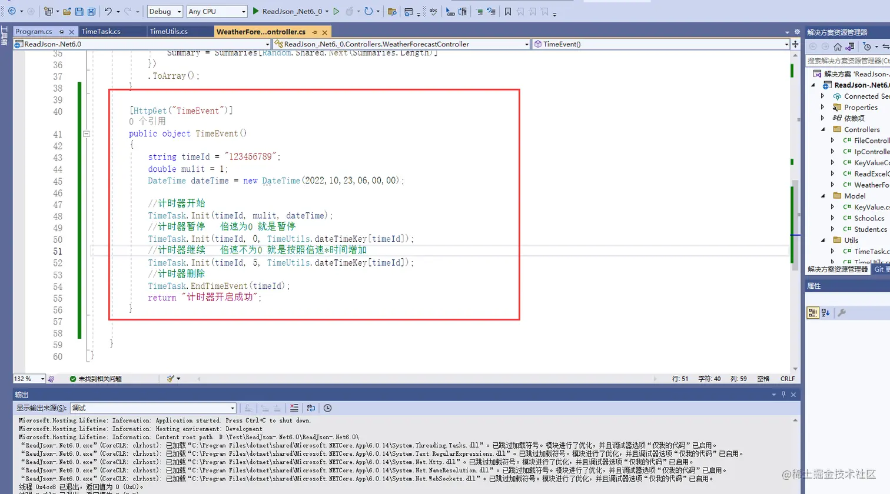Click the 空格 indentation indicator in status strip

pyautogui.click(x=763, y=379)
